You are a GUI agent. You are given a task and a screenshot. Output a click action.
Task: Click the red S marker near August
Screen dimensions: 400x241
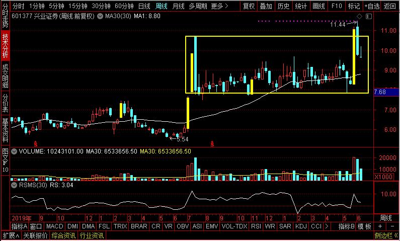click(x=212, y=143)
